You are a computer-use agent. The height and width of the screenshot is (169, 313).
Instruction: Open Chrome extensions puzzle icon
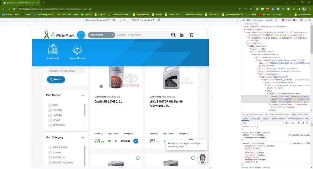(289, 9)
